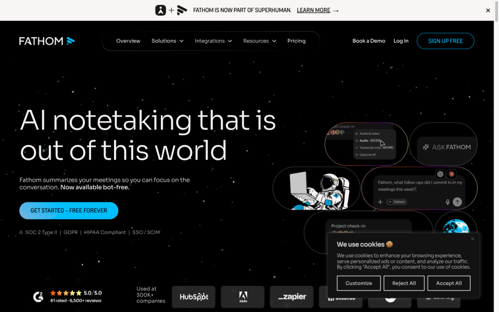Select Audio & video capture option
Viewport: 499px width, 312px height.
point(369,134)
